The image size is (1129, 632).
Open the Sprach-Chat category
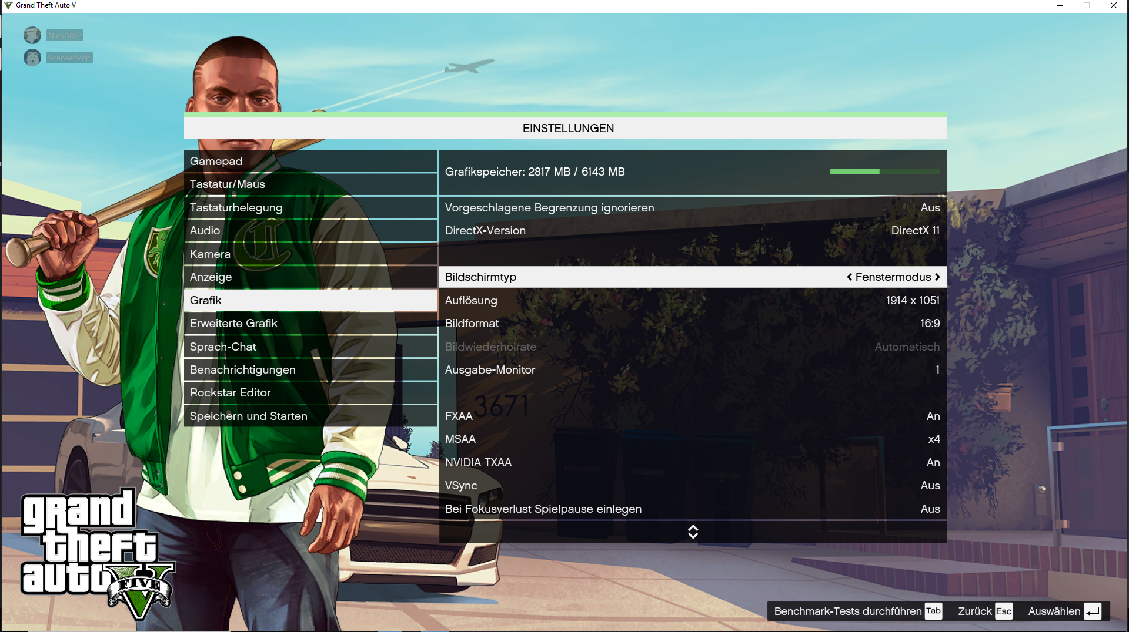pyautogui.click(x=310, y=347)
